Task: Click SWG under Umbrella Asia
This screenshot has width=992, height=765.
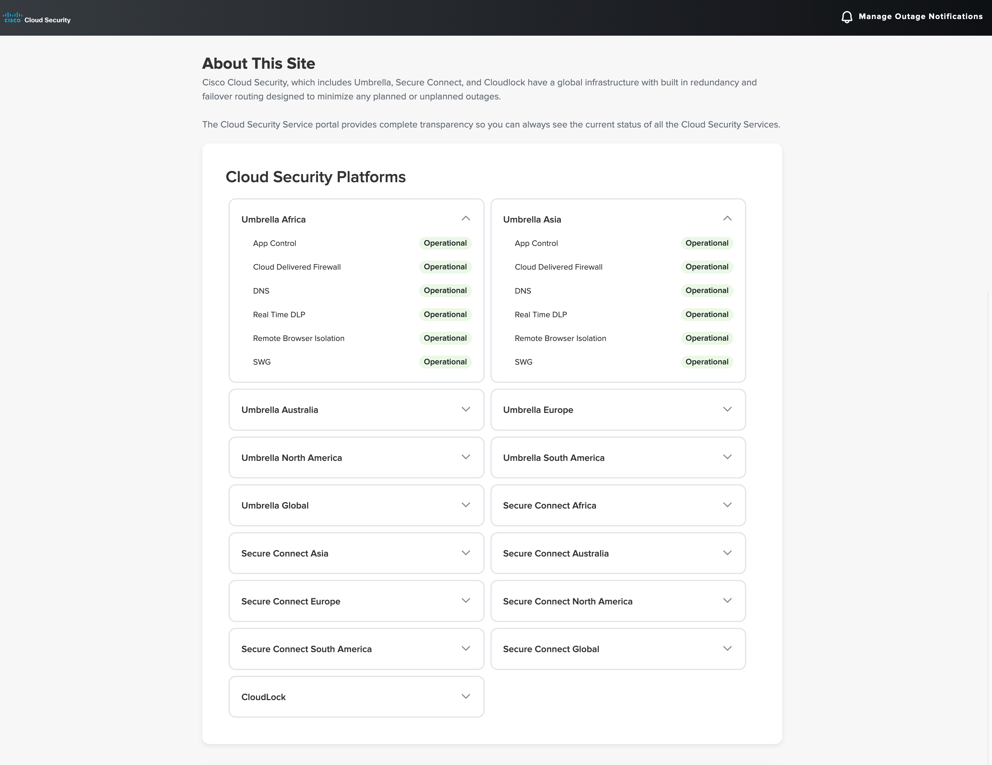Action: 523,362
